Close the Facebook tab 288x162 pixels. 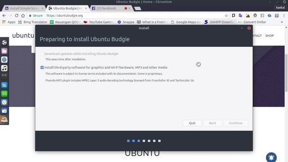pyautogui.click(x=130, y=8)
